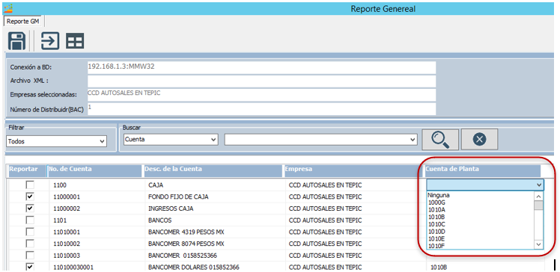
Task: Click the Empresa column header
Action: coord(353,171)
